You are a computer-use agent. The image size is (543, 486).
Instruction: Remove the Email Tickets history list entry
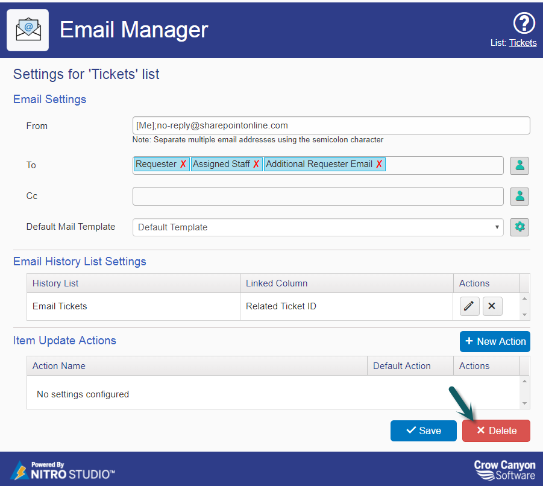coord(492,306)
